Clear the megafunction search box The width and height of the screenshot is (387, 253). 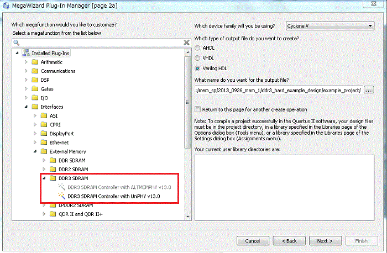186,43
